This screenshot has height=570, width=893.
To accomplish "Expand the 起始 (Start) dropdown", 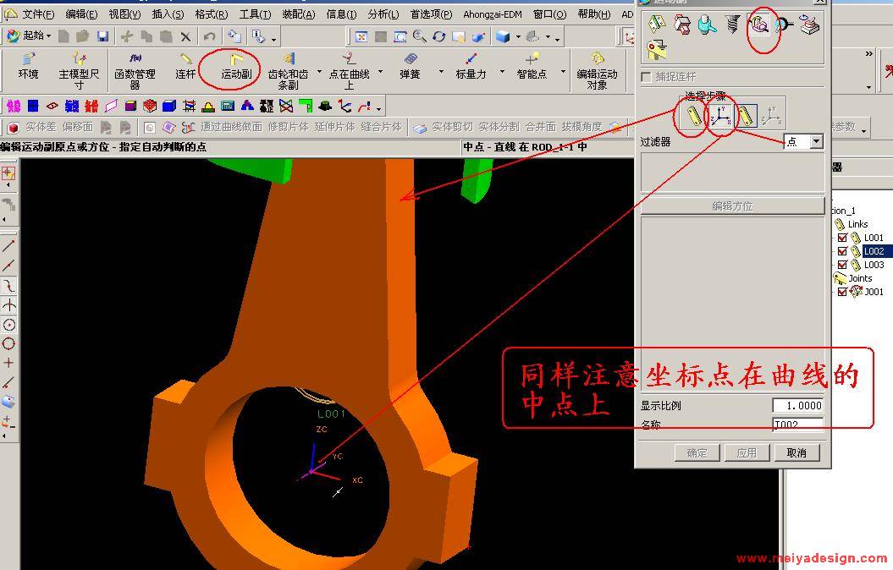I will click(x=49, y=36).
